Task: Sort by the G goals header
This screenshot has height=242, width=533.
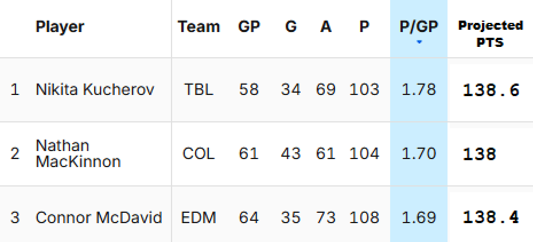Action: 291,27
